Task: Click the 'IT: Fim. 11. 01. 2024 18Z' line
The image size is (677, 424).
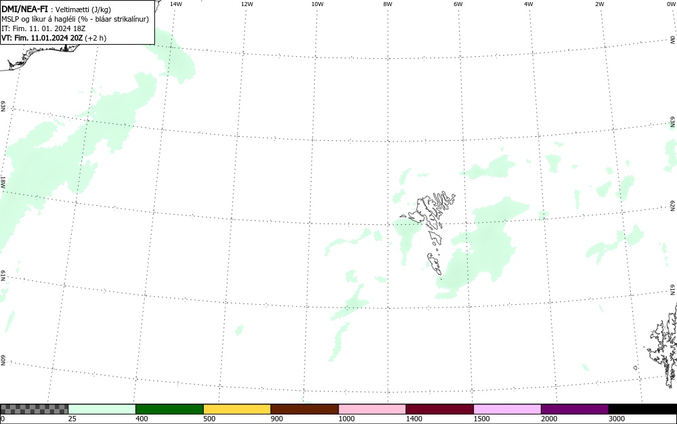Action: [43, 28]
